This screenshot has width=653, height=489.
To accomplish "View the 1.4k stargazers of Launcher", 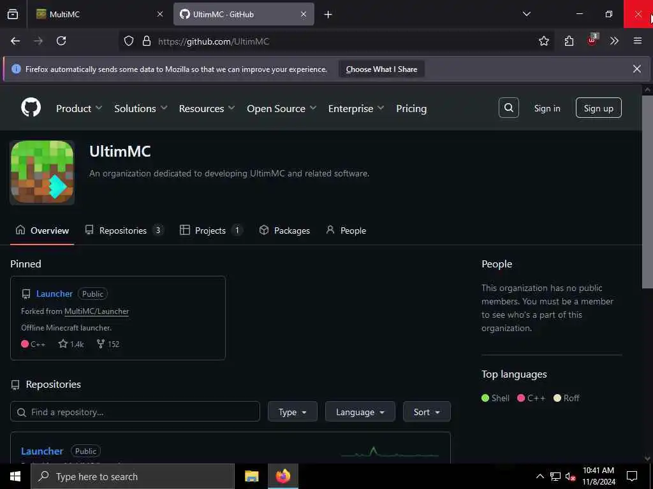I will pos(71,344).
